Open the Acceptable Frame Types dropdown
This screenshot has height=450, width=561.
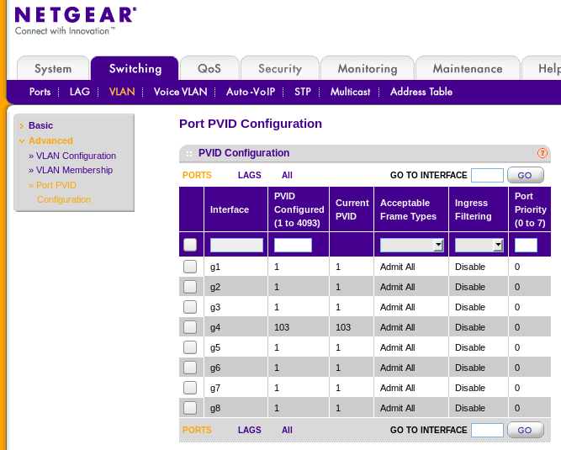[x=411, y=245]
